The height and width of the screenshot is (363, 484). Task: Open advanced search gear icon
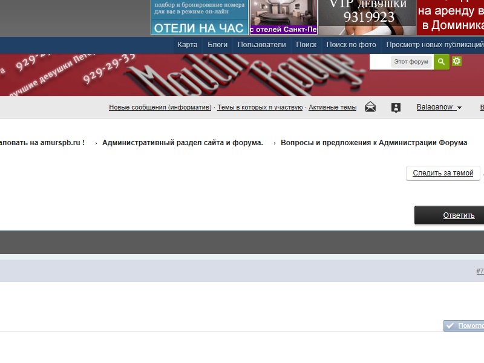(457, 62)
